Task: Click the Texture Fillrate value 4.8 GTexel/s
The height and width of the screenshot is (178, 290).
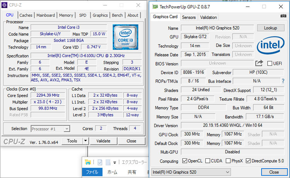Action: coord(265,99)
